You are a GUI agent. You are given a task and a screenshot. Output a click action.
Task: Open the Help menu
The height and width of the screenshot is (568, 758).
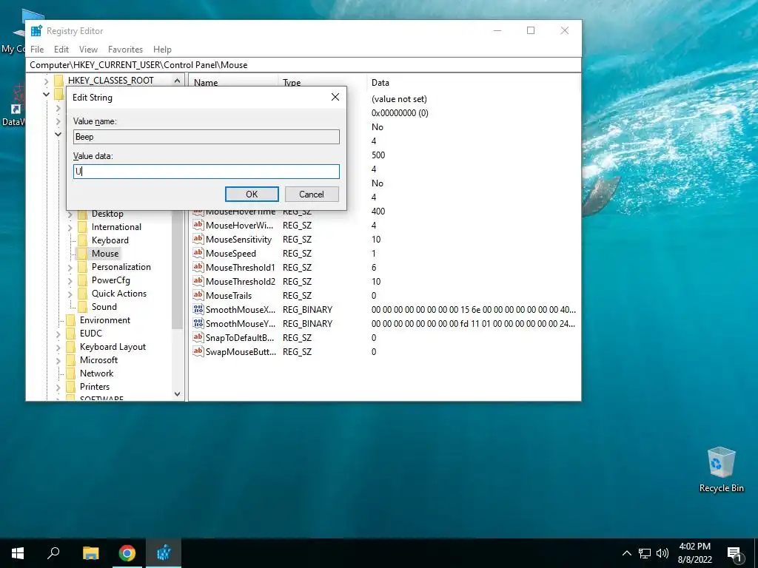pyautogui.click(x=162, y=50)
